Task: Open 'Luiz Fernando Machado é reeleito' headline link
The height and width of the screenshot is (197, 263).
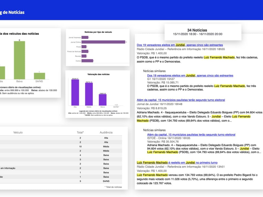Action: 177,163
